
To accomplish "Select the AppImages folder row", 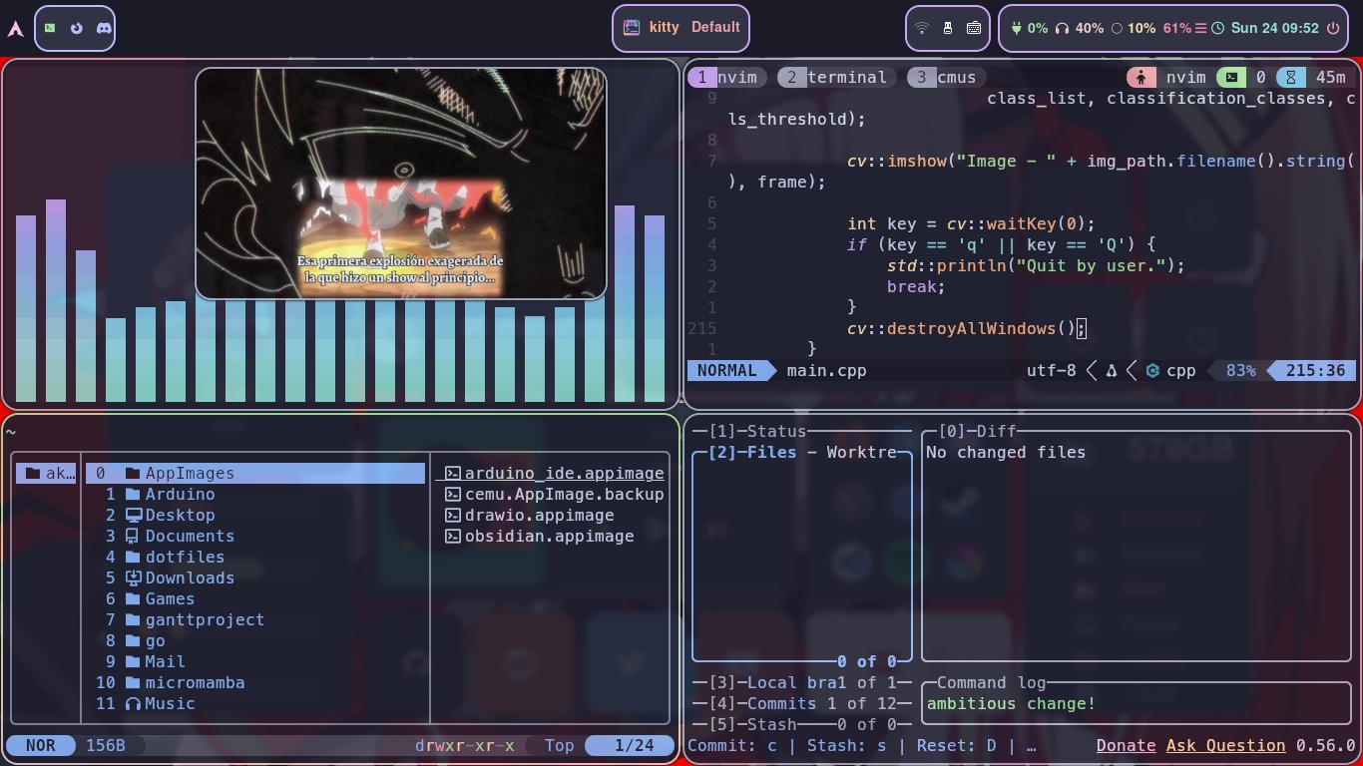I will point(255,473).
